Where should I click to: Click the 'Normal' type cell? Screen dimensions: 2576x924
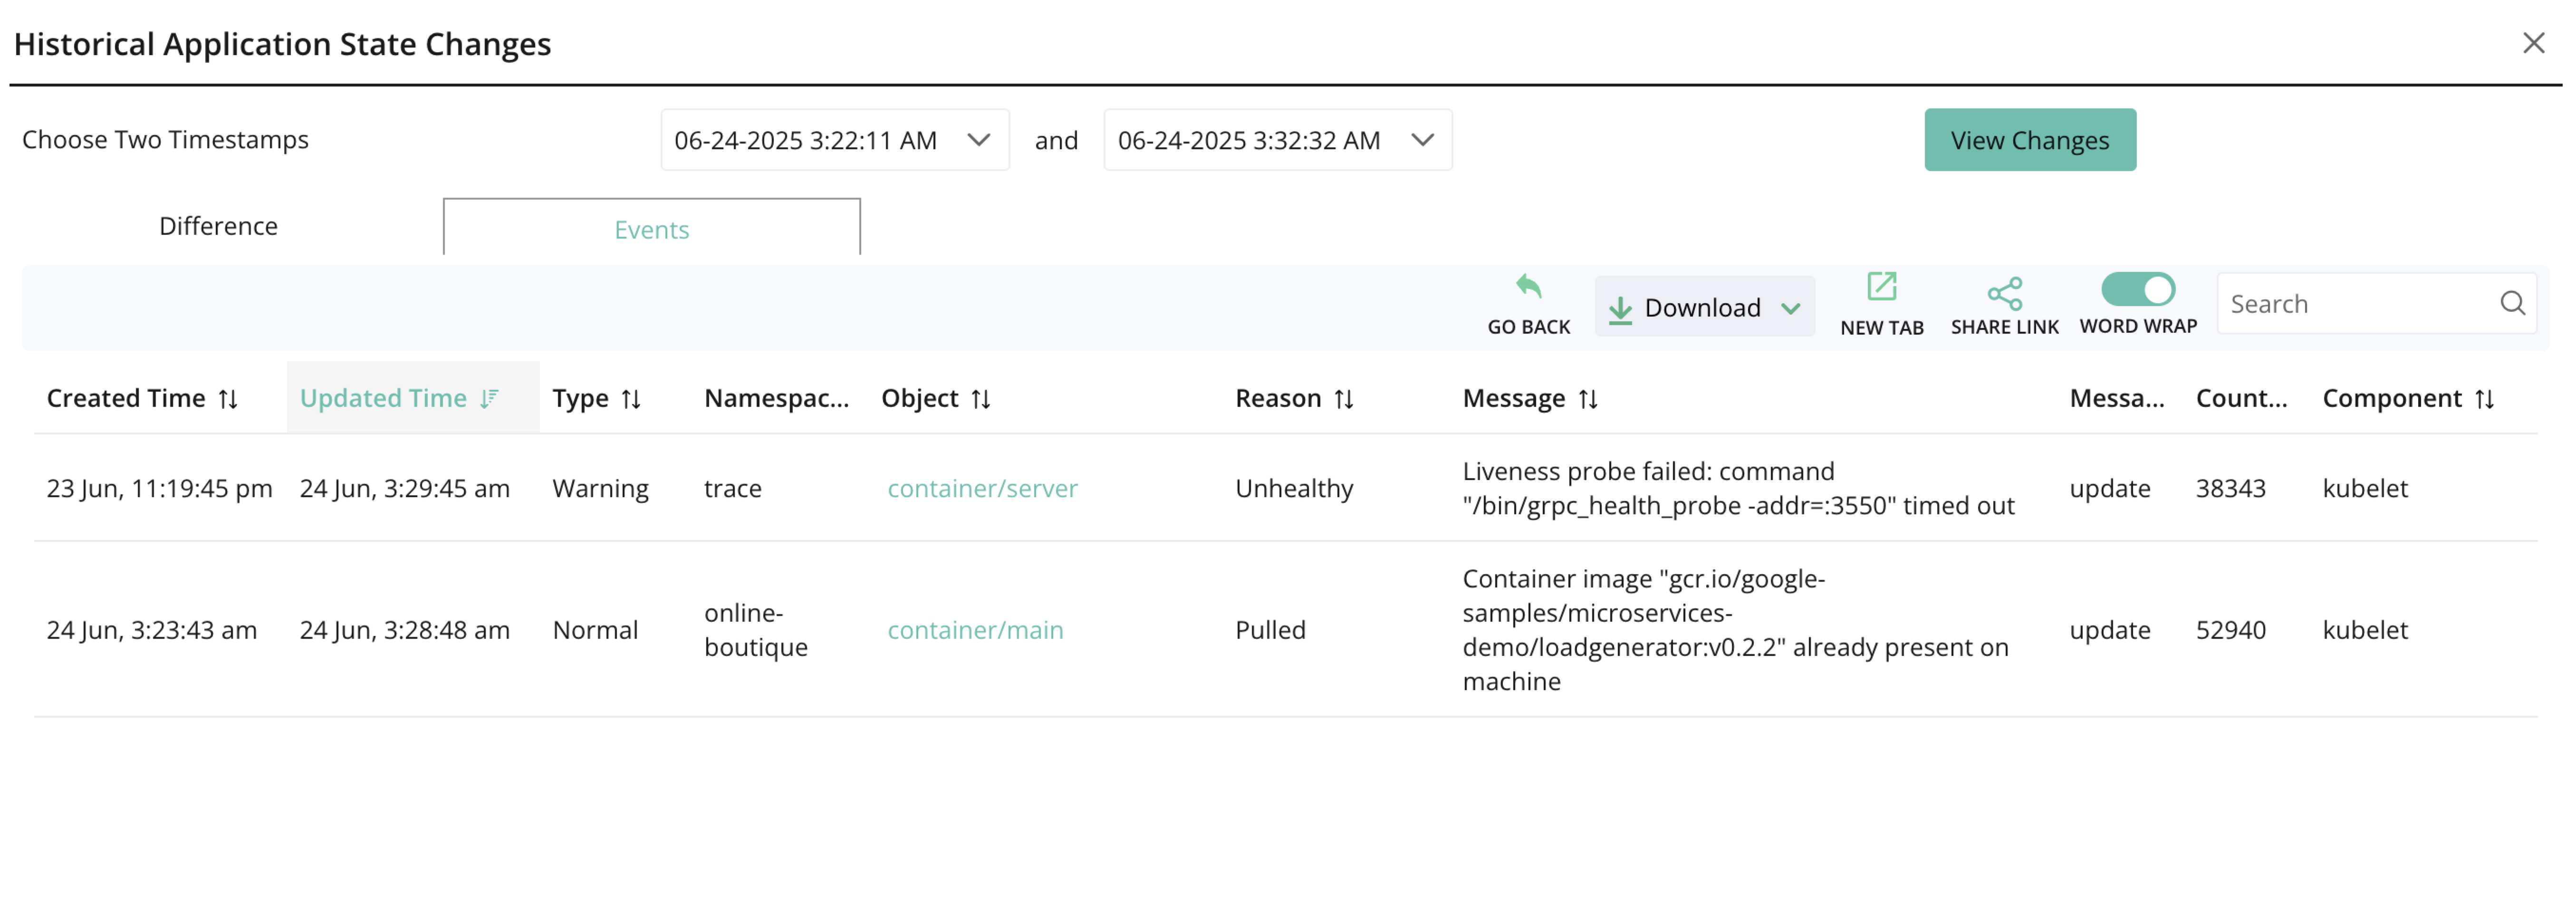point(595,630)
